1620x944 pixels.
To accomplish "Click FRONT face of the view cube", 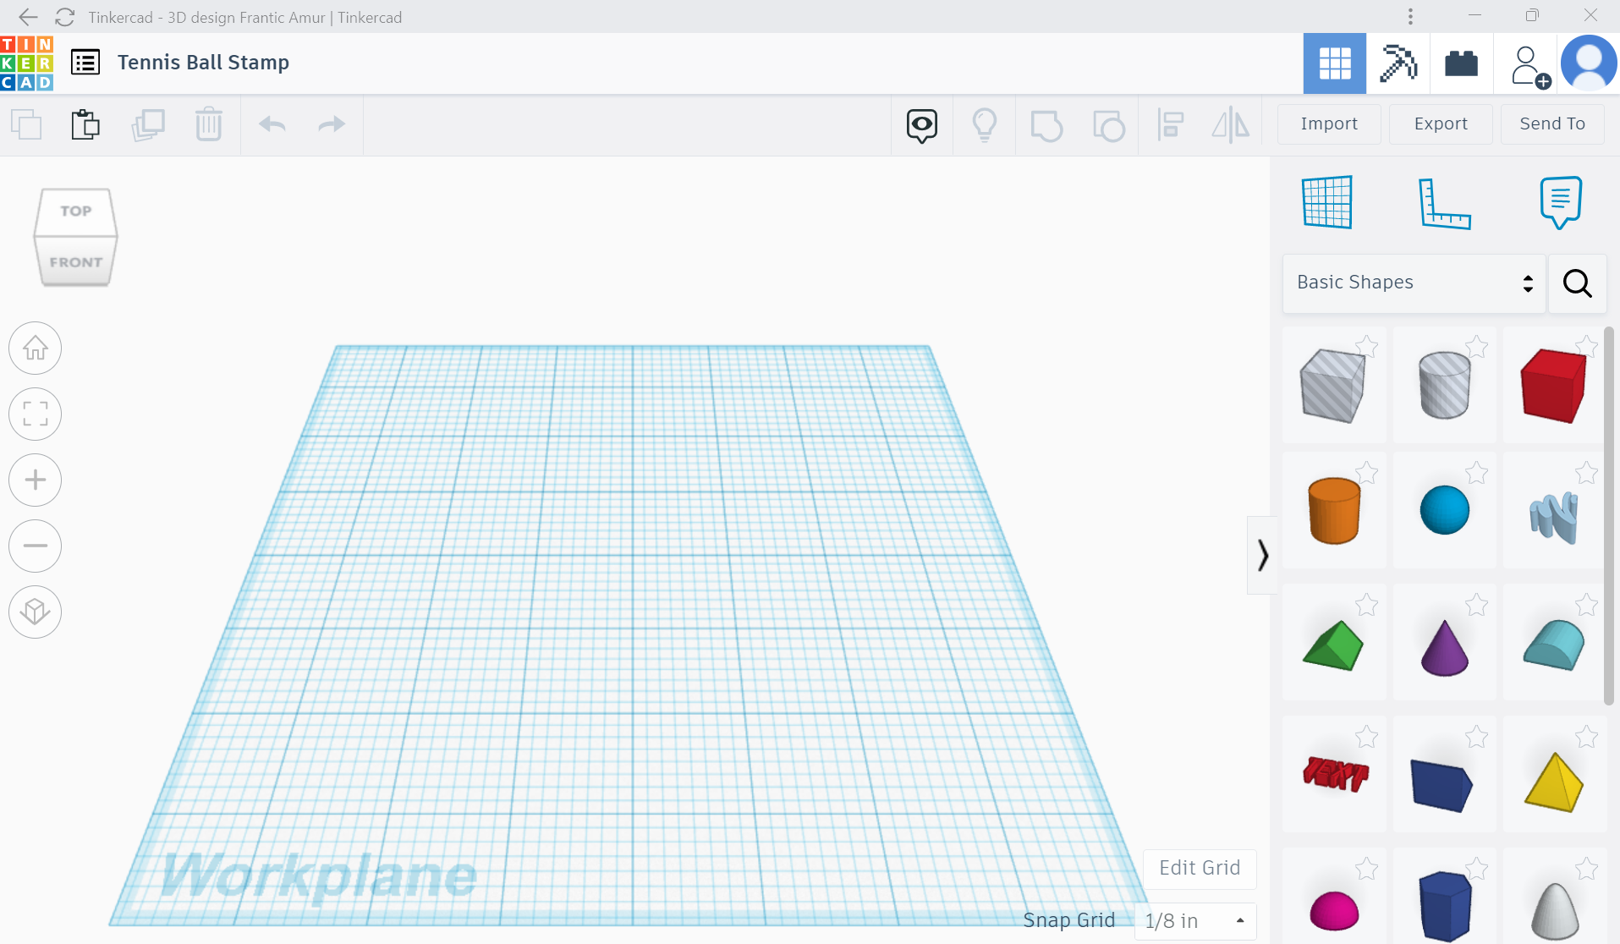I will click(75, 262).
